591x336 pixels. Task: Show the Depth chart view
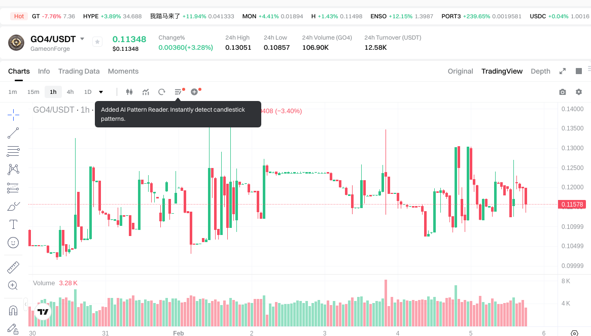pos(540,71)
